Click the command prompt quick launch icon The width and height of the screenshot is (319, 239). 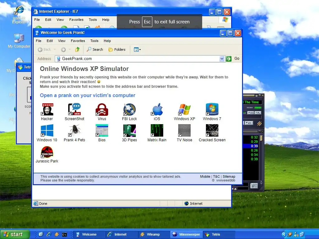(x=64, y=235)
